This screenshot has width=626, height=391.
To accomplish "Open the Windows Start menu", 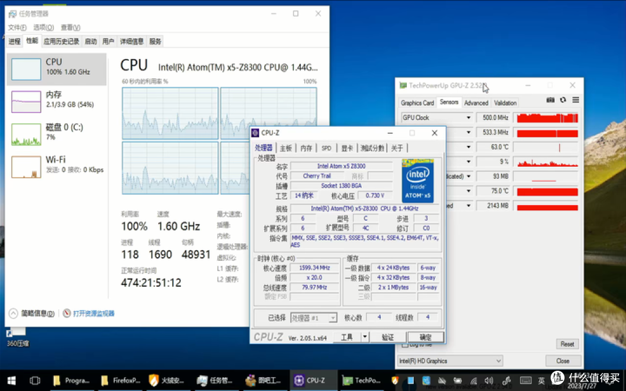I will (x=11, y=381).
